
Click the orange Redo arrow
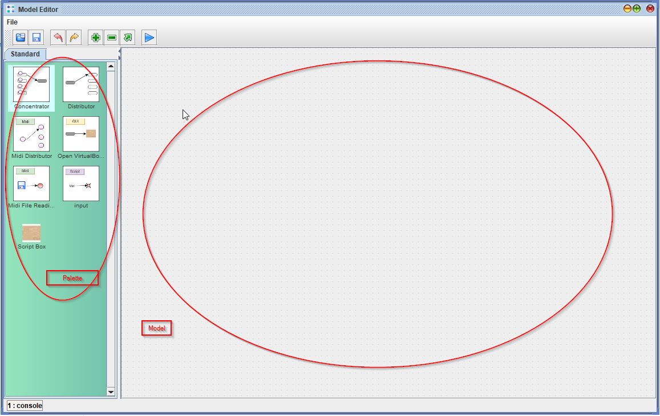coord(74,38)
